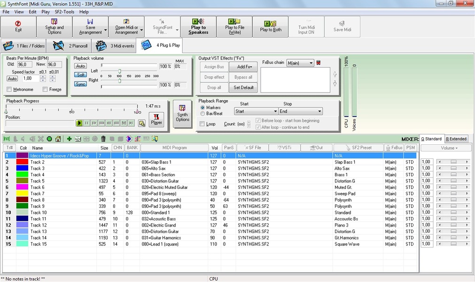Click the green circle icon in track toolbar
Screen dimensions: 475x282
[x=49, y=139]
